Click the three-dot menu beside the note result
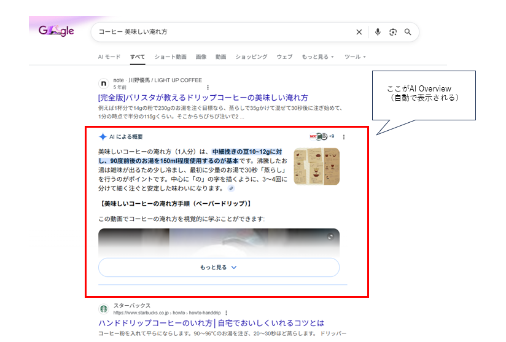506x342 pixels. click(x=208, y=87)
